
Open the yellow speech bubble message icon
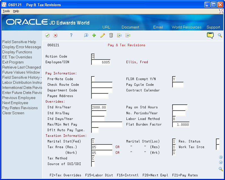210,36
